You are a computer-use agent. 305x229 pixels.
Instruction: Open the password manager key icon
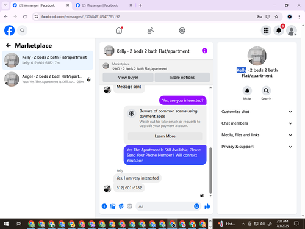click(x=259, y=16)
